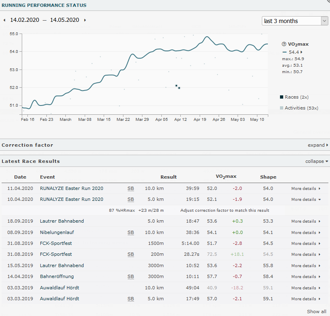Screen dimensions: 330x316
Task: Click SB badge on FCK-Sportfest 200m row
Action: click(131, 255)
